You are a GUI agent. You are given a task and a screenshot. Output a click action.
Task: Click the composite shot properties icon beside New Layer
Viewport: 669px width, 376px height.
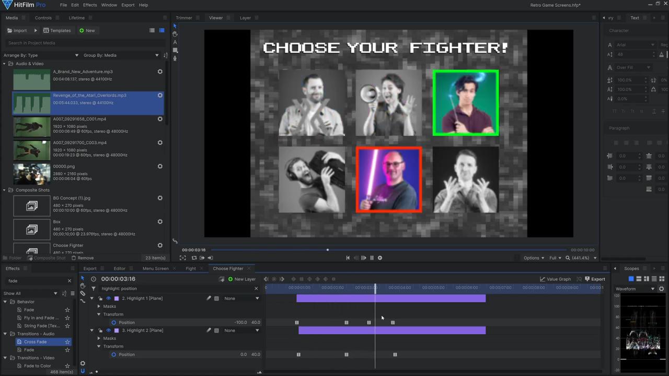[222, 279]
